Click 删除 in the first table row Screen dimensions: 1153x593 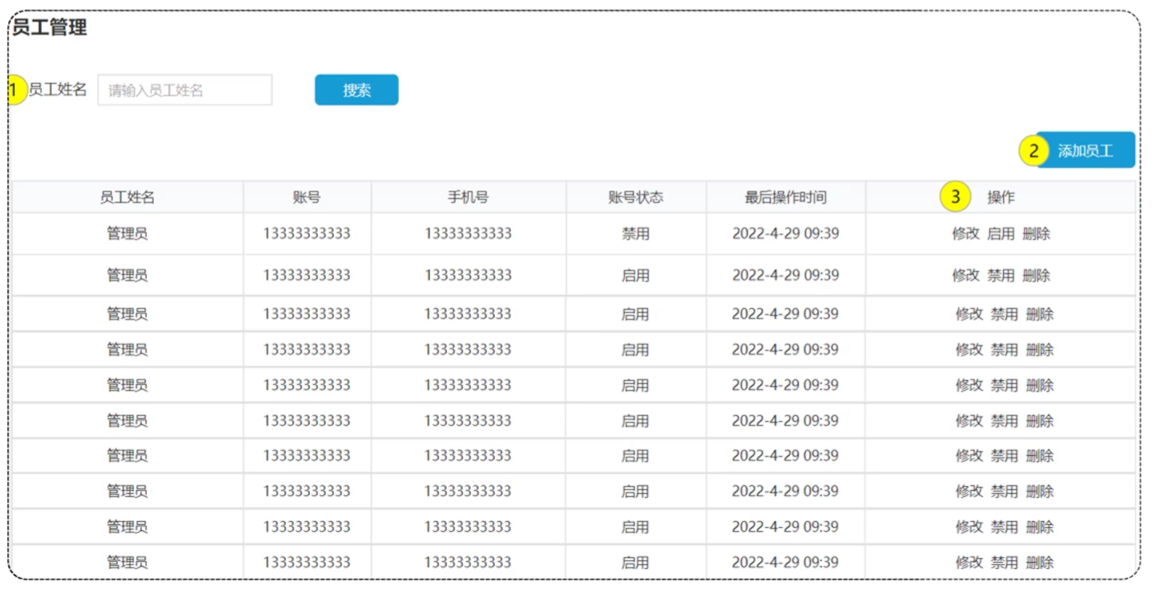(x=1036, y=234)
